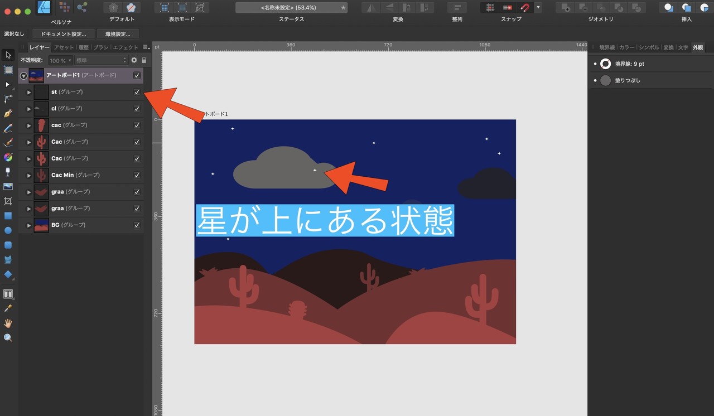Select the Vector Brush tool

point(8,143)
